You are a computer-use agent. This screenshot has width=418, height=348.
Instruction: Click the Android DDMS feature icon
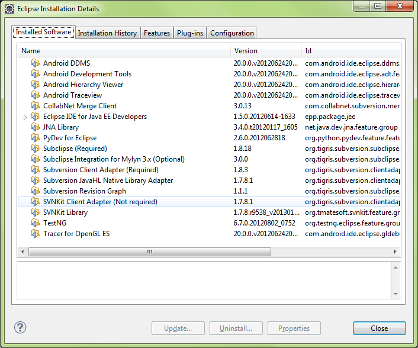[x=36, y=63]
